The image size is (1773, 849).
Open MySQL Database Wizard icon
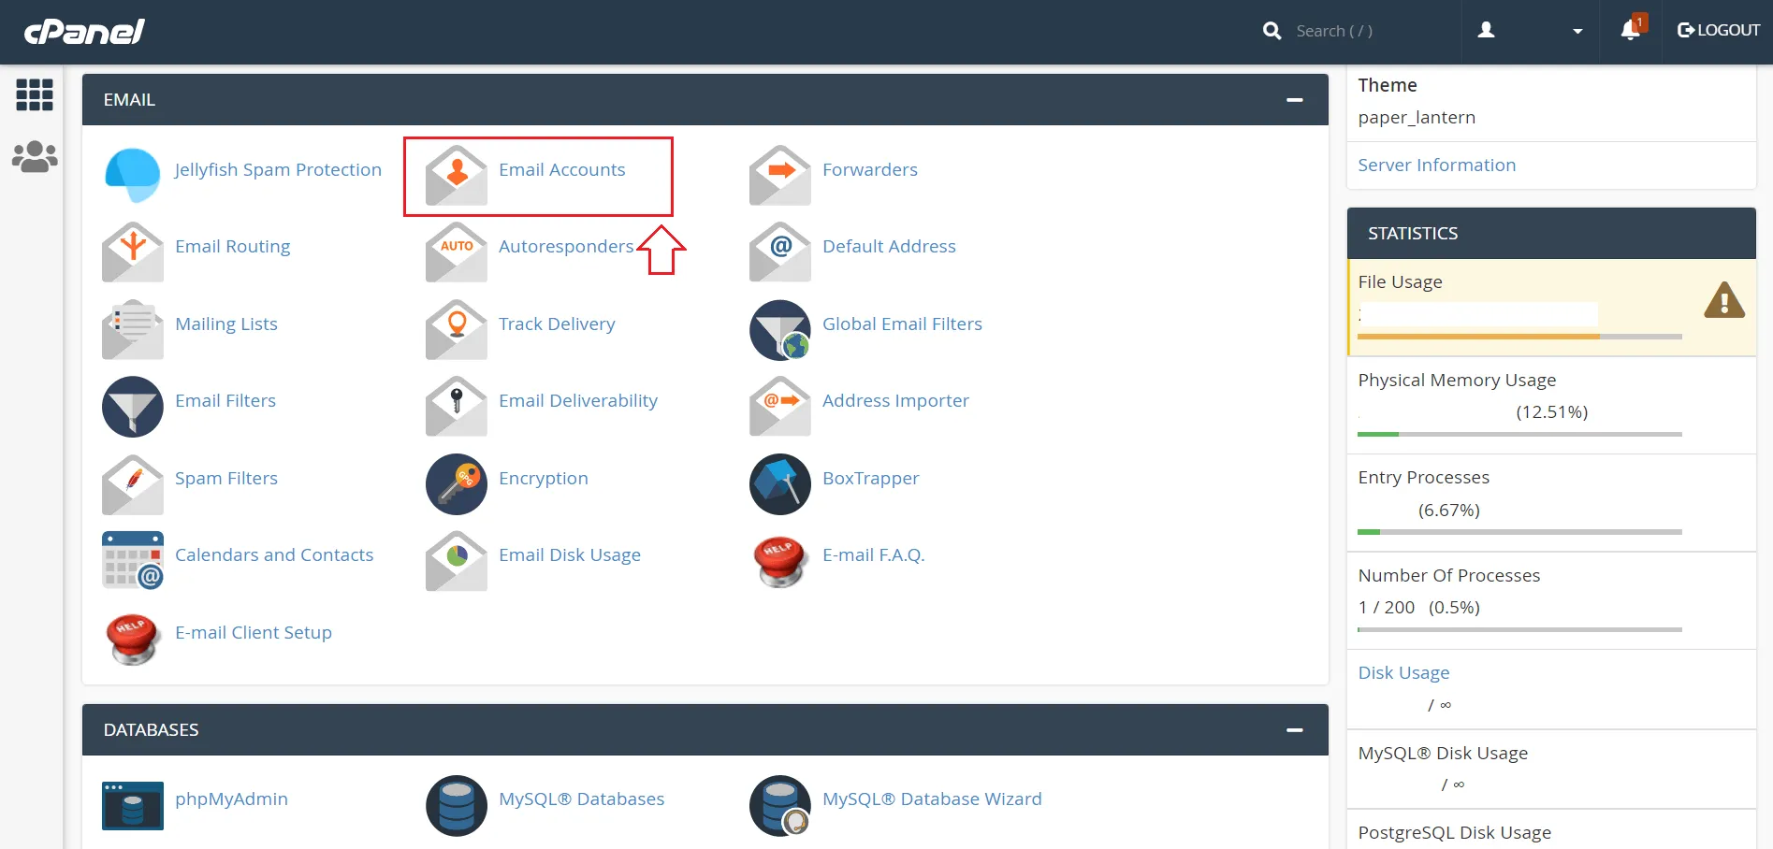780,805
